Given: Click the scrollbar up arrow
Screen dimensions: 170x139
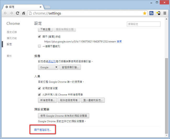Looking at the screenshot, I should click(x=166, y=19).
